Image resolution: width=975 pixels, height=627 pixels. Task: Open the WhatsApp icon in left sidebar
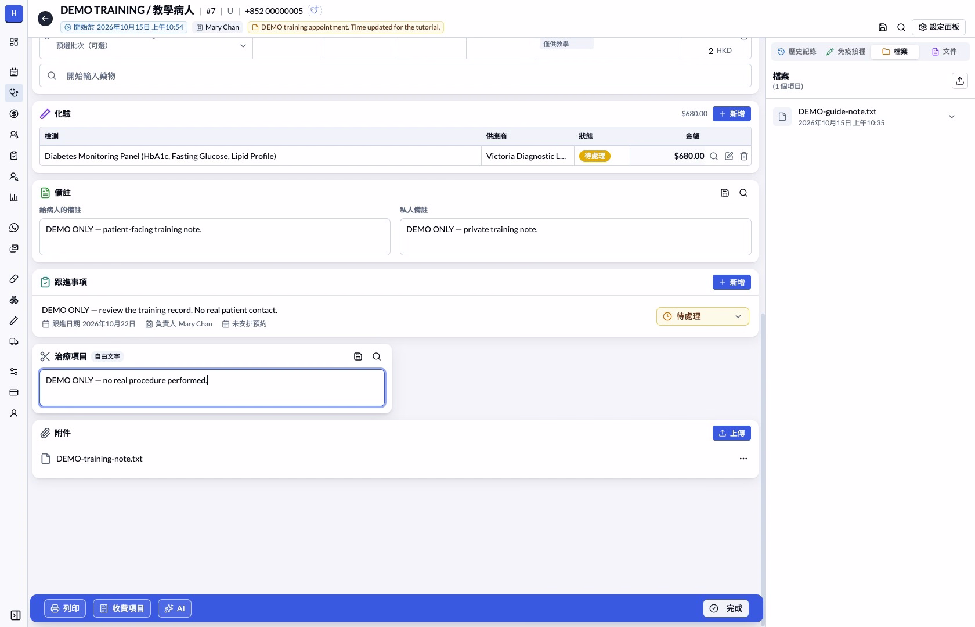[14, 228]
